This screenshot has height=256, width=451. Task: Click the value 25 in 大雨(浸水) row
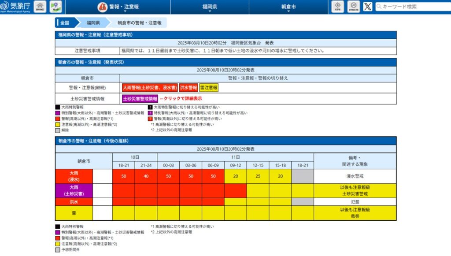(x=258, y=176)
